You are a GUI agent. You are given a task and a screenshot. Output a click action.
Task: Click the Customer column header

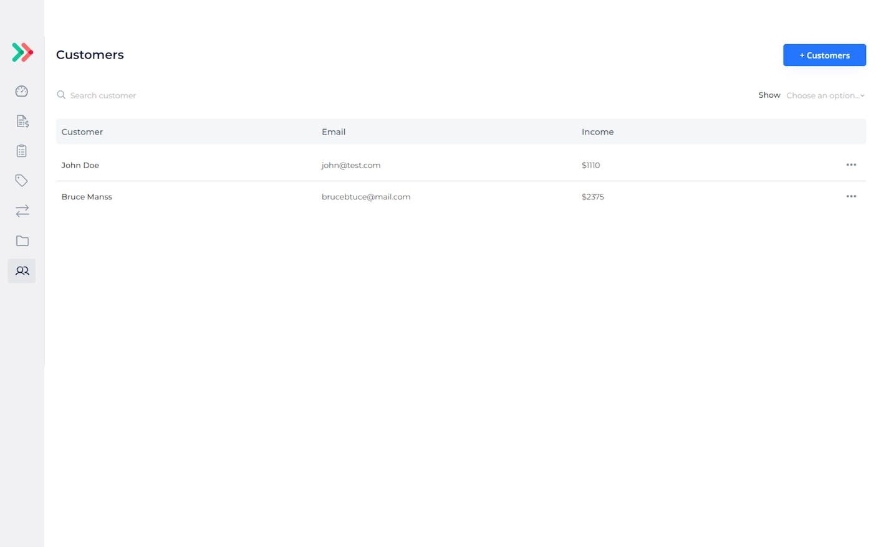82,131
